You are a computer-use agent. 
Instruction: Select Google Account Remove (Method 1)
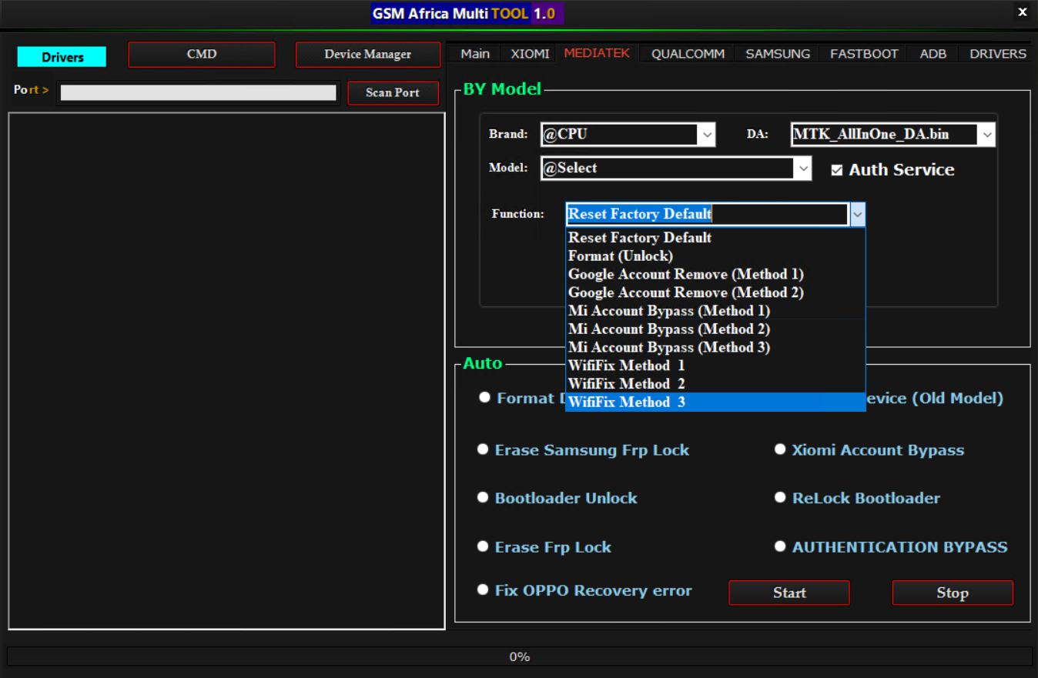(715, 275)
